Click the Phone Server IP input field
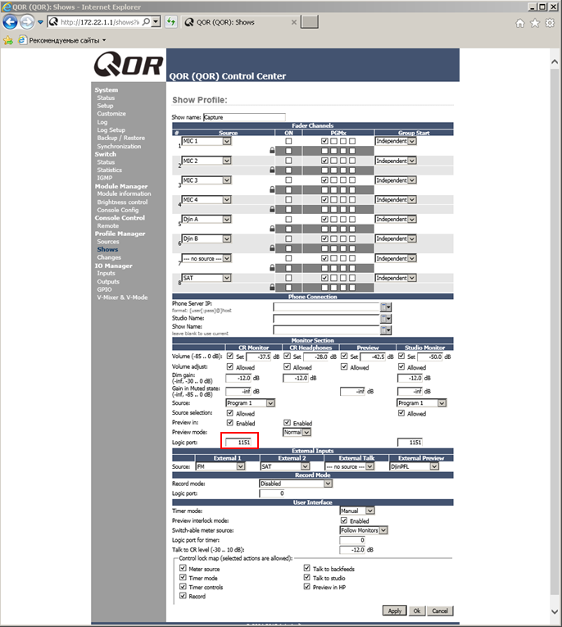 tap(326, 307)
